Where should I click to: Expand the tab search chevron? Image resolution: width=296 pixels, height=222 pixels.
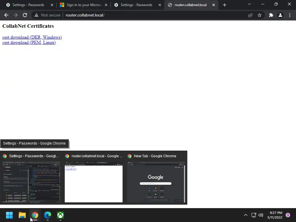(x=249, y=4)
